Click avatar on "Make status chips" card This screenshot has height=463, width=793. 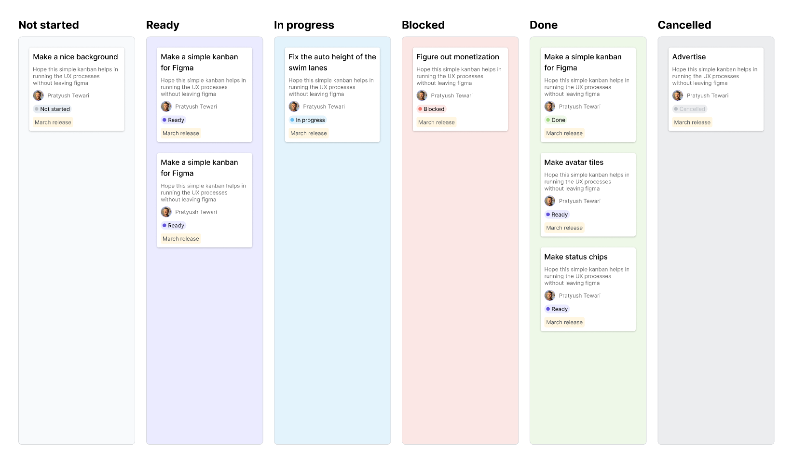point(549,296)
